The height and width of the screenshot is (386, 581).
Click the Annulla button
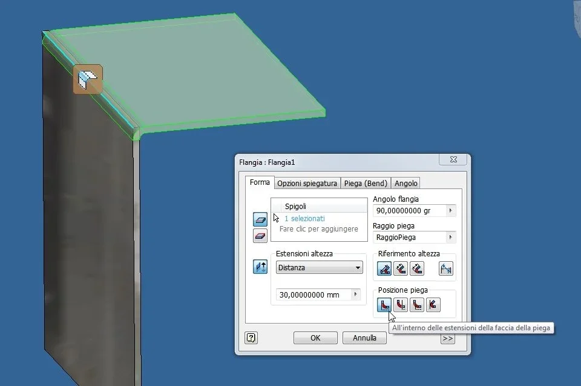(x=364, y=338)
